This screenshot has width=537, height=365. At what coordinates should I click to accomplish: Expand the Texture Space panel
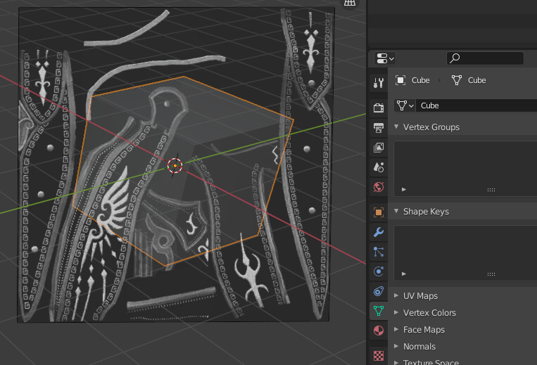(x=396, y=362)
